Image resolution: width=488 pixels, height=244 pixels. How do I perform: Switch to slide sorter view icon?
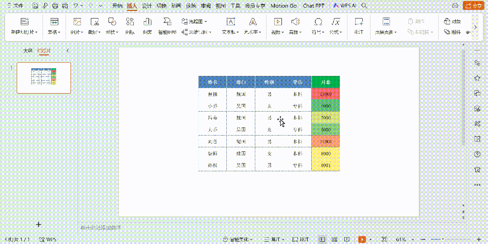click(x=334, y=239)
